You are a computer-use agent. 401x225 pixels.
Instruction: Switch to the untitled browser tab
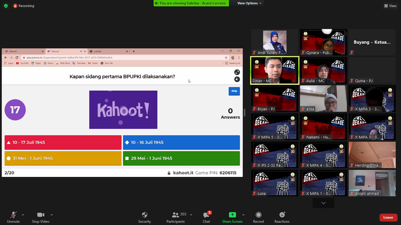point(108,52)
